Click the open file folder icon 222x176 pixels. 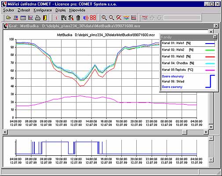(x=9, y=18)
